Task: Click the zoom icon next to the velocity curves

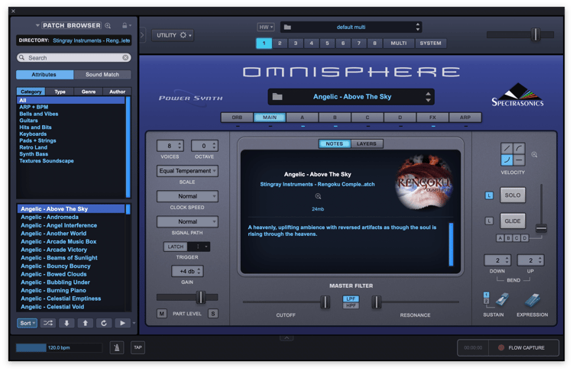Action: [x=534, y=155]
